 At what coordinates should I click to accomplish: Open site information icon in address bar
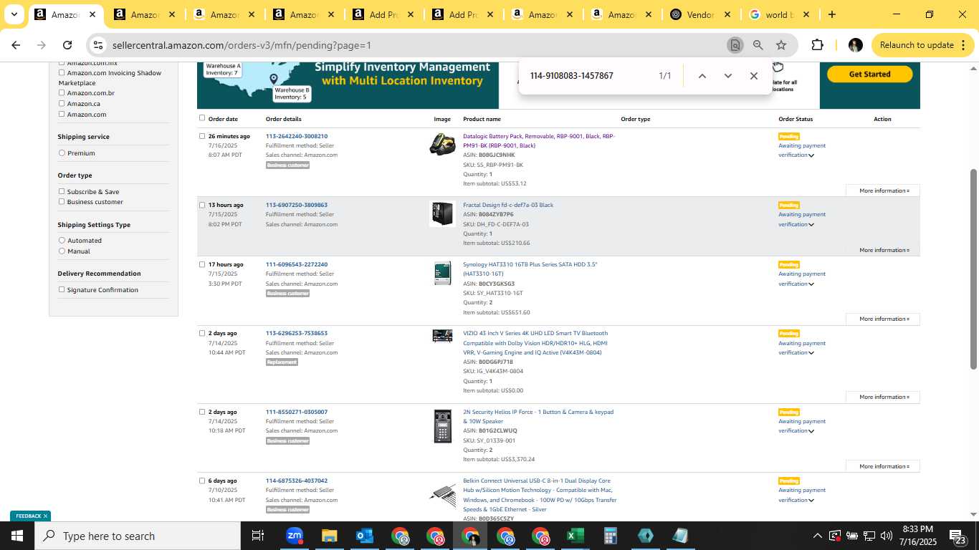pos(98,45)
